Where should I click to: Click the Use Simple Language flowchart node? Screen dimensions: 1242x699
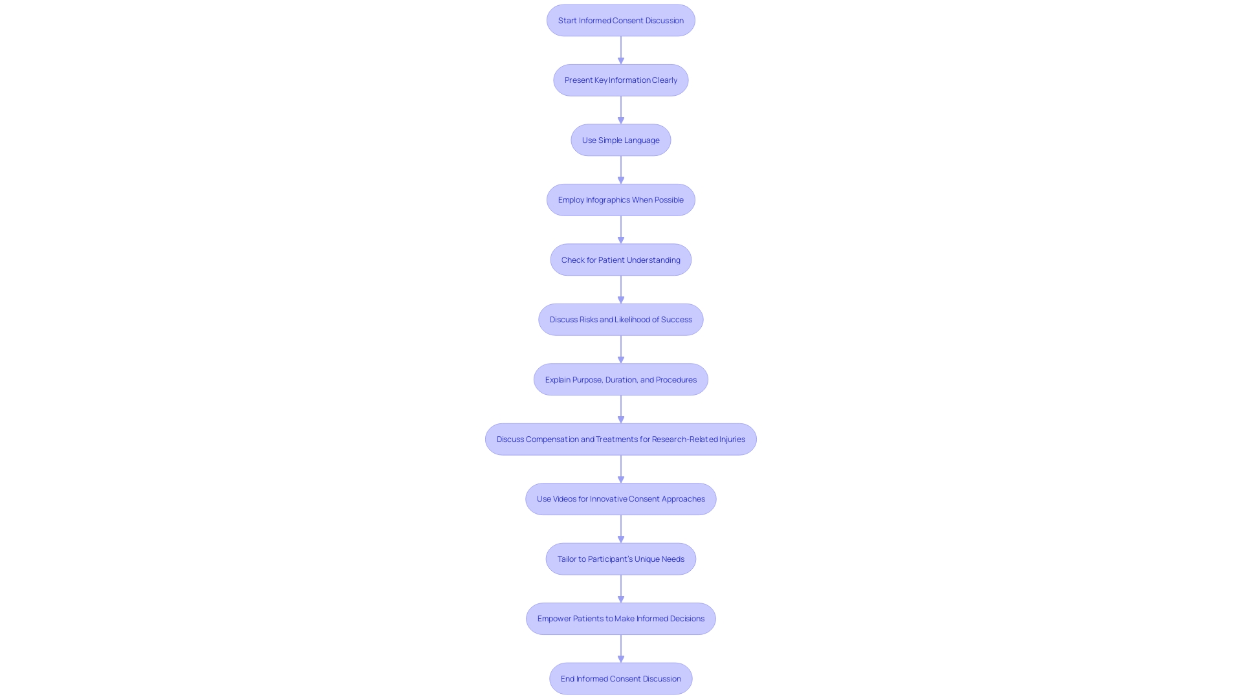point(620,140)
